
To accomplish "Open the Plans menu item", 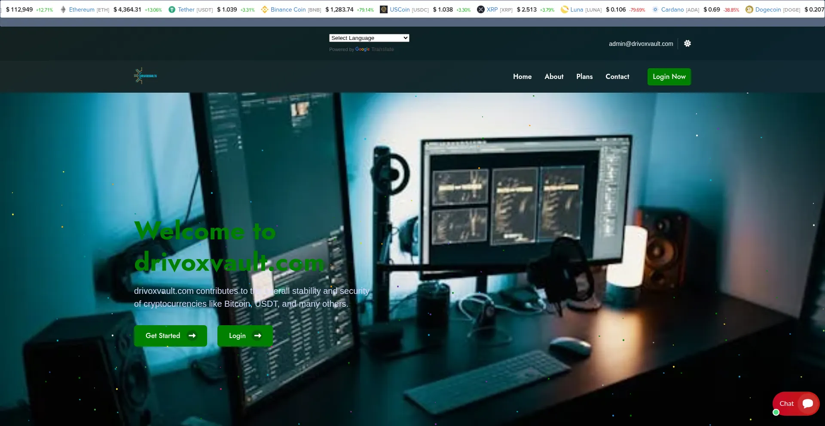I will tap(584, 76).
